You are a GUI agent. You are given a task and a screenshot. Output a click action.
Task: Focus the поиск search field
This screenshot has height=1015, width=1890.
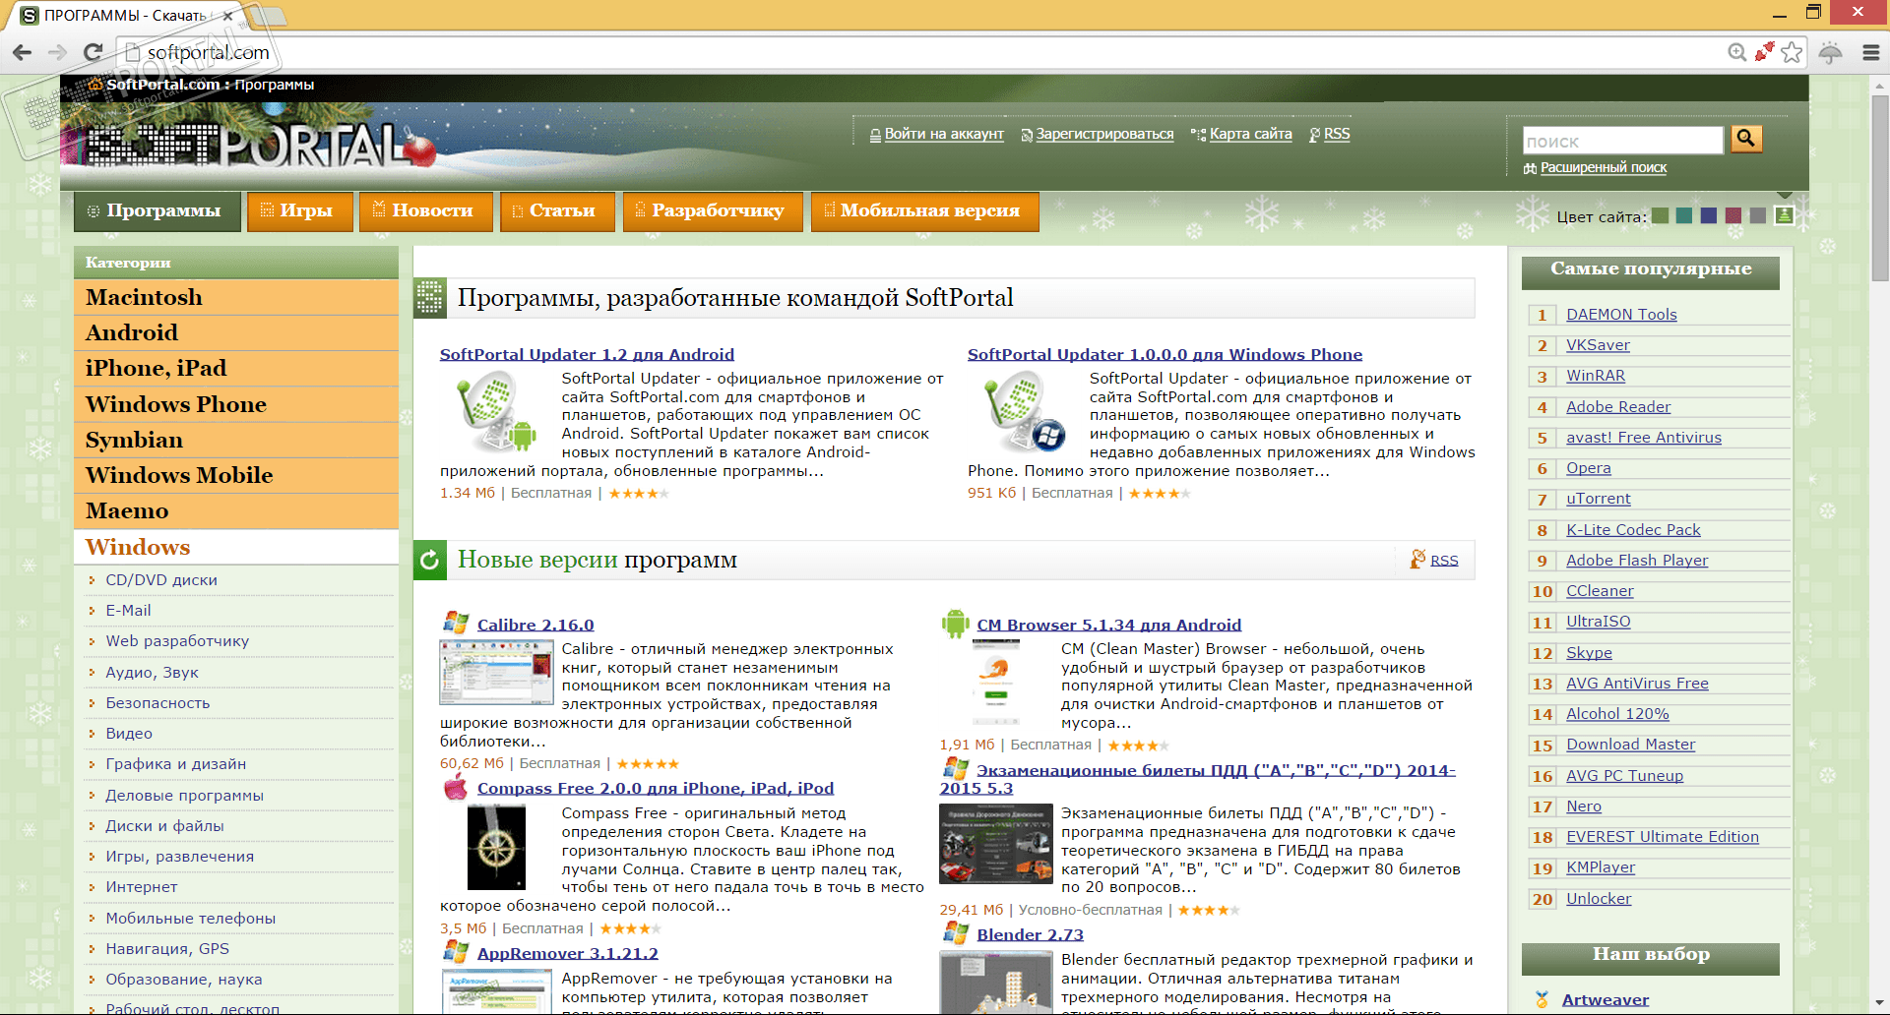1622,141
